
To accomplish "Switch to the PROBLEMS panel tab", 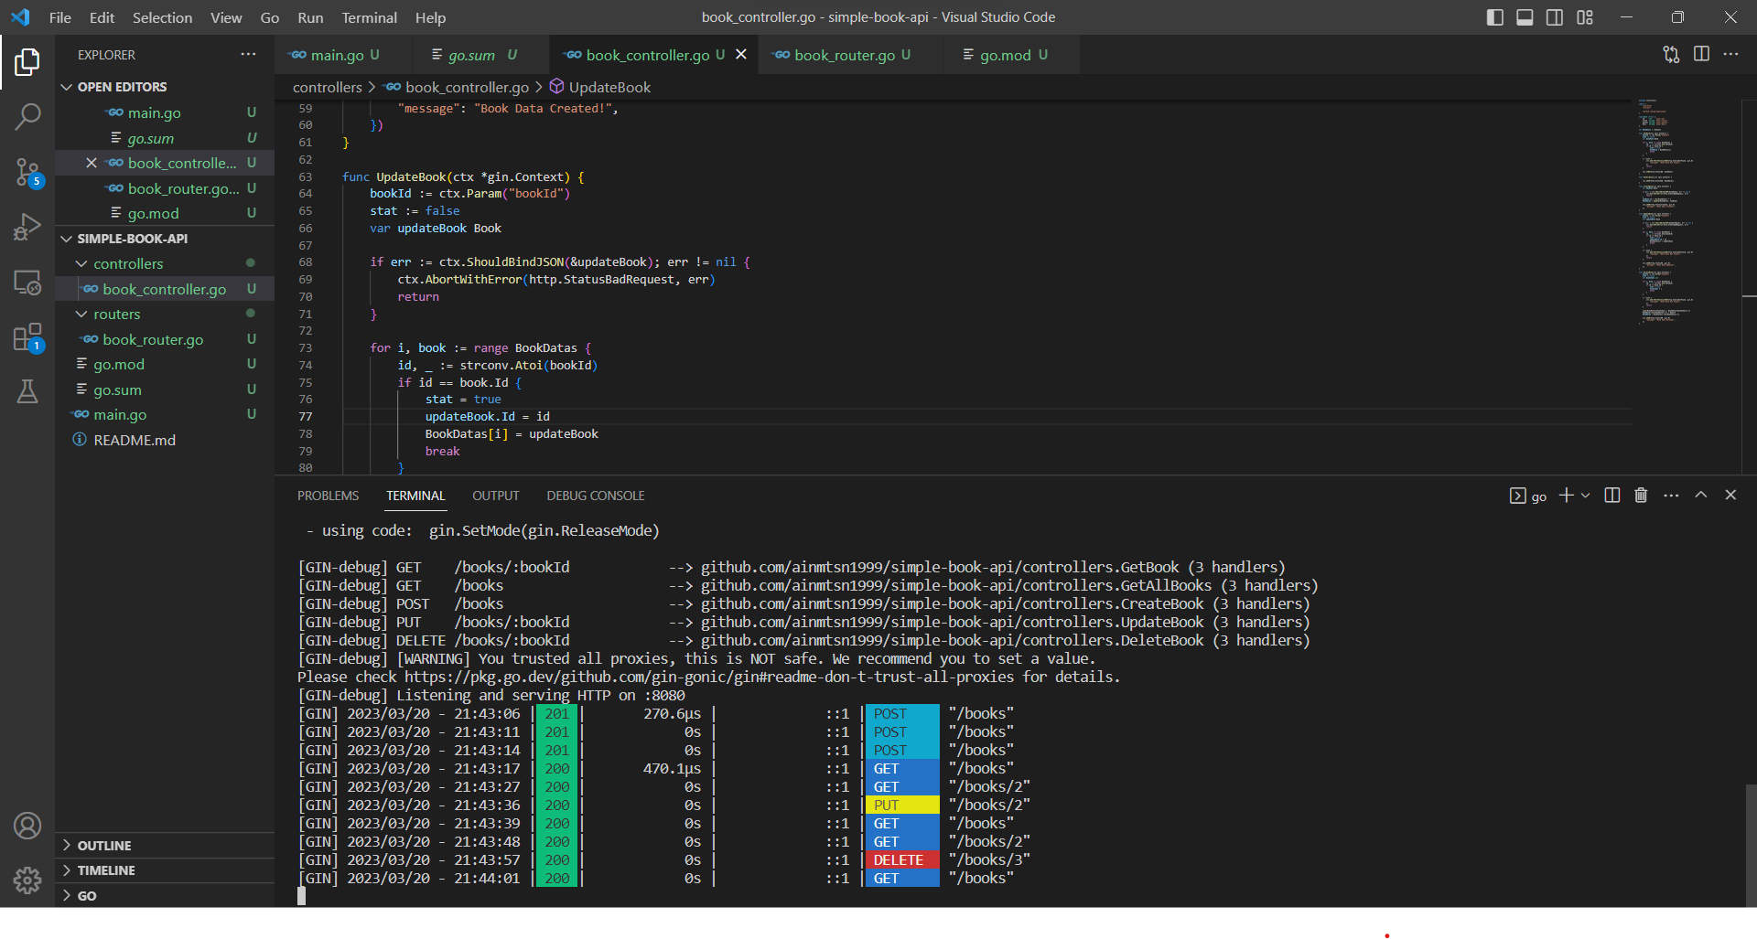I will pyautogui.click(x=328, y=496).
